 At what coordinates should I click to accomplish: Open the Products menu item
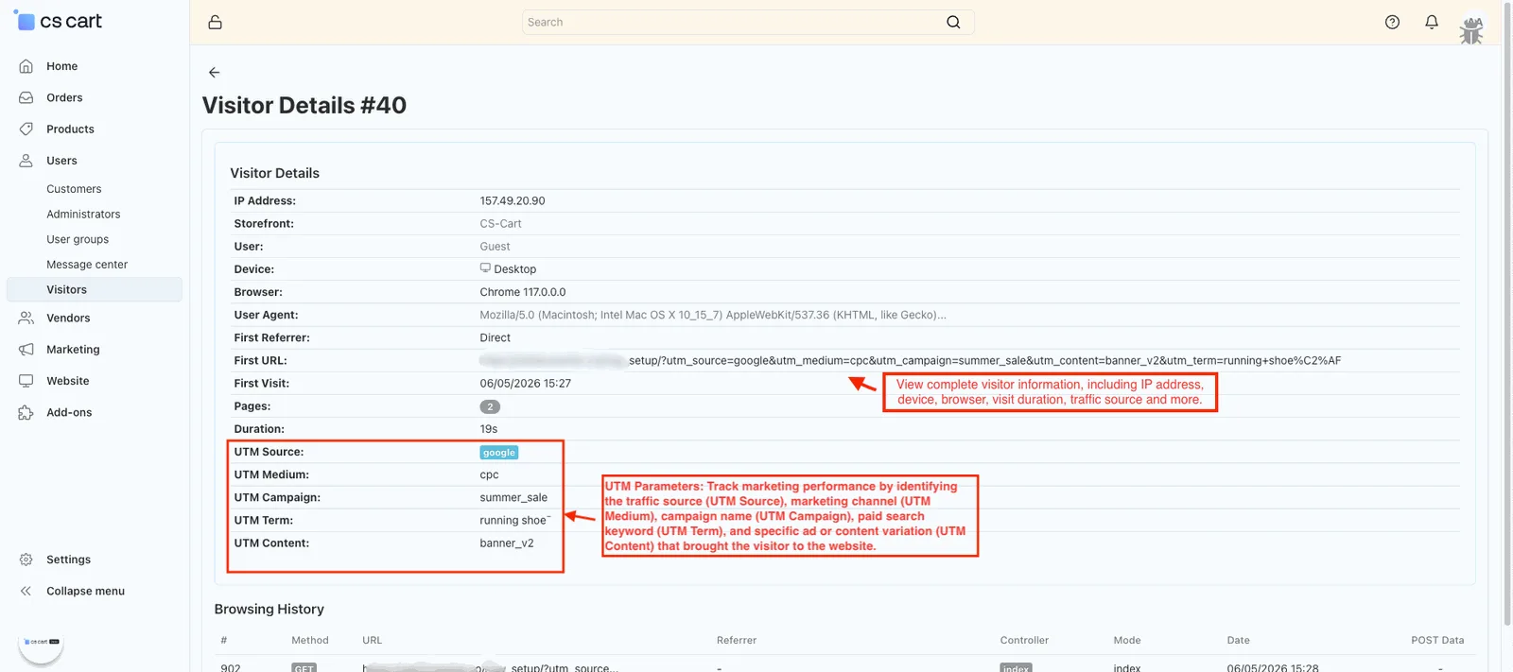tap(70, 129)
